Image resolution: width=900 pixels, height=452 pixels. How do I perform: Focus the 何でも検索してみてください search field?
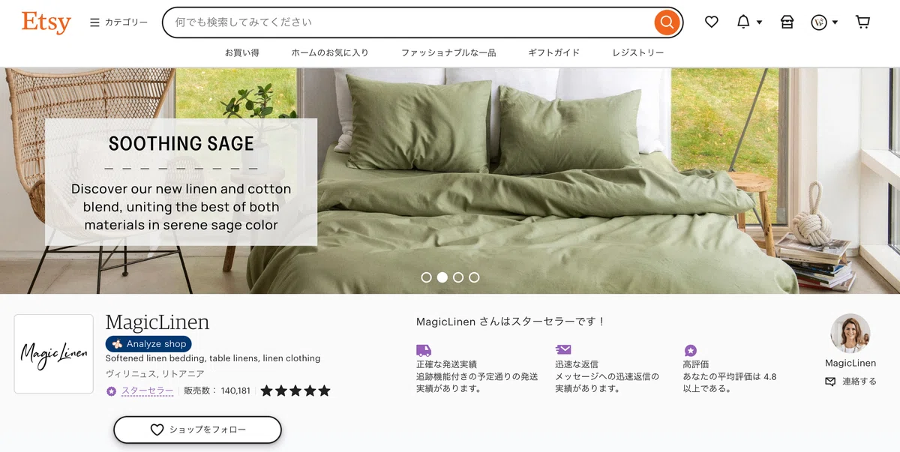pyautogui.click(x=409, y=22)
